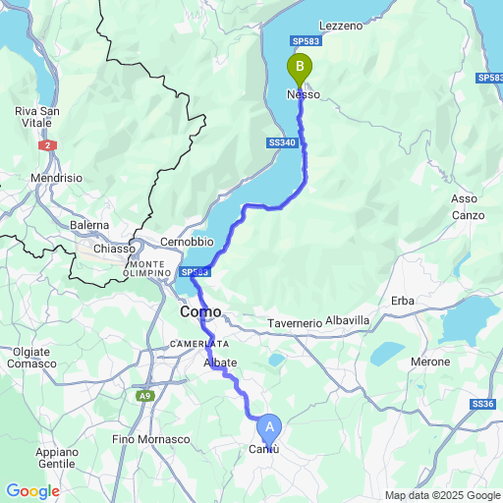Select the Como city label
The height and width of the screenshot is (503, 503).
[x=200, y=311]
